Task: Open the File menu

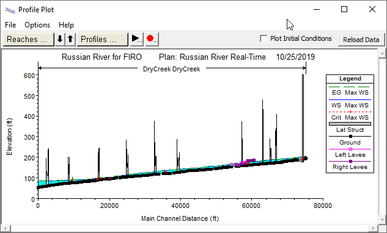Action: [10, 25]
